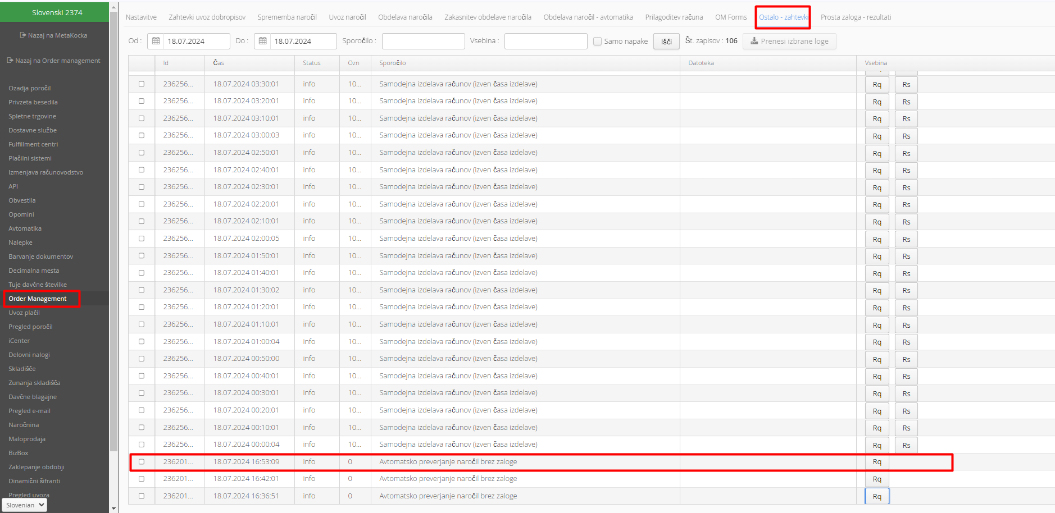Open Rs for row 18.07.2024 00:00:04

(x=906, y=445)
